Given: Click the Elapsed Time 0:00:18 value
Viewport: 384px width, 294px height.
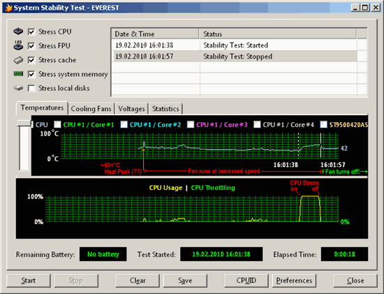Looking at the screenshot, I should 345,254.
